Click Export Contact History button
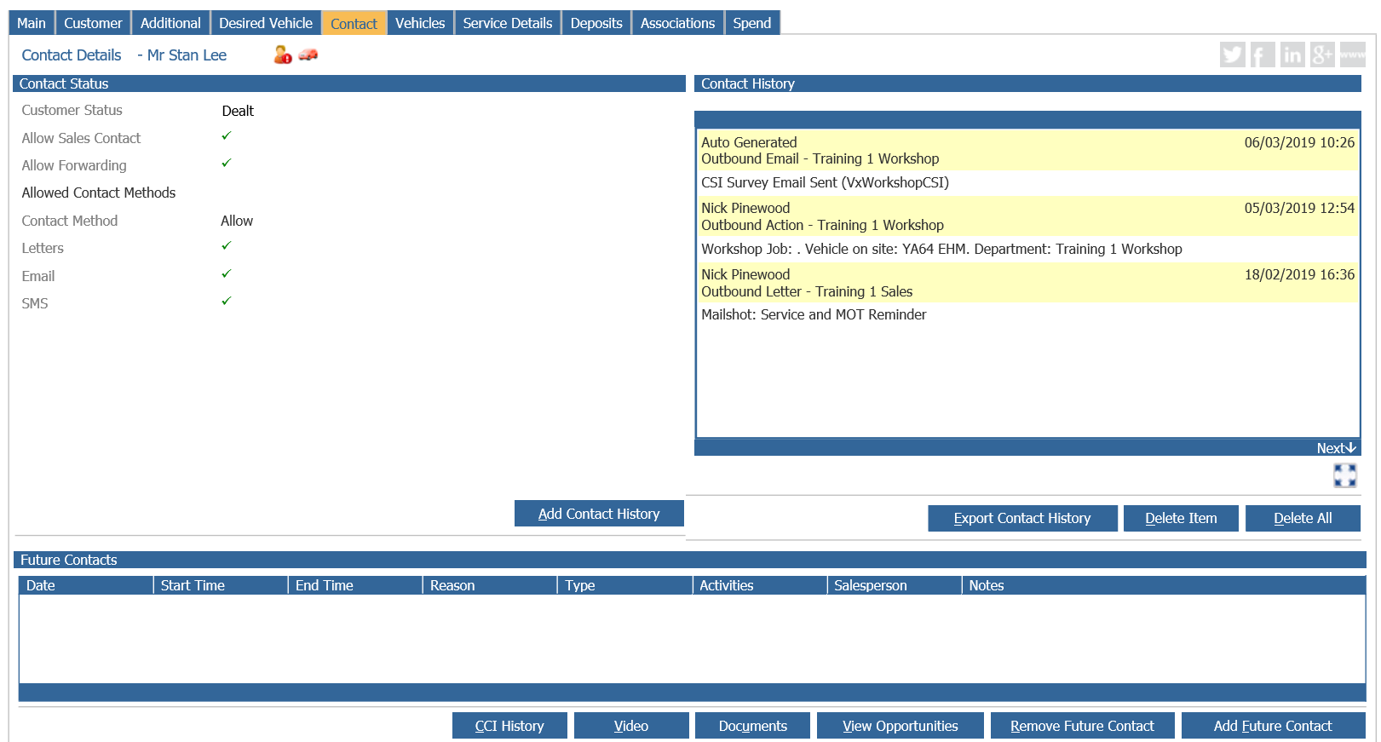Viewport: 1381px width, 742px height. 1022,518
